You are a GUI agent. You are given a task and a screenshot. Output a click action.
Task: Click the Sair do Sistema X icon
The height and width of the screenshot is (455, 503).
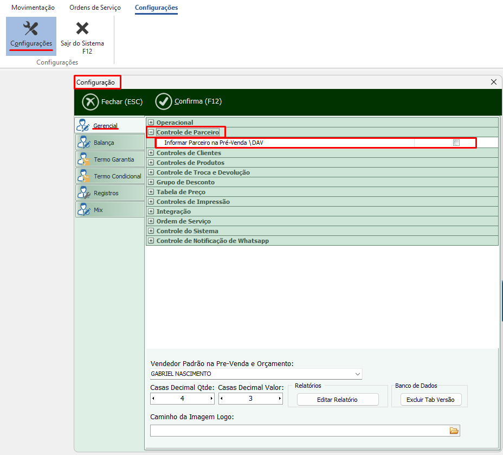(82, 29)
